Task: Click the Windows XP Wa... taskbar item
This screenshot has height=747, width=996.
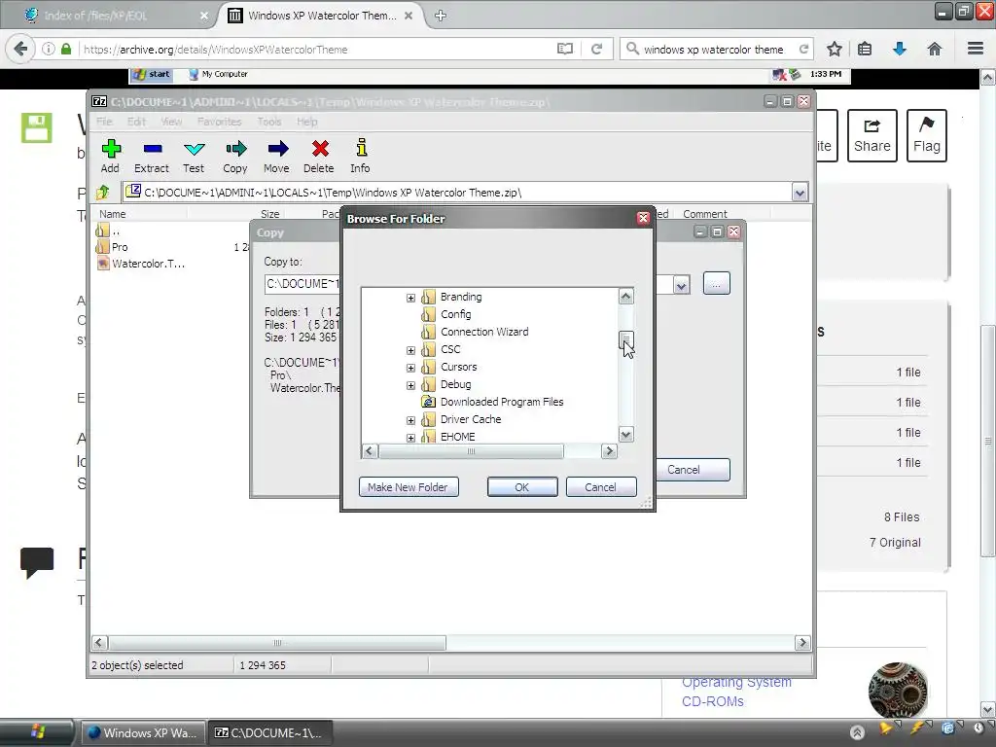Action: [143, 733]
